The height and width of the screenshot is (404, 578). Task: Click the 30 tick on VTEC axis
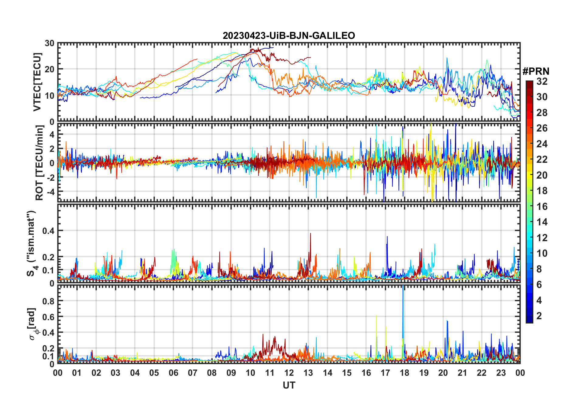50,43
